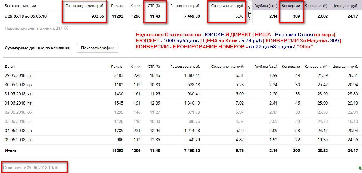Click total spend cell 1 387.11
This screenshot has width=362, height=173.
192,76
